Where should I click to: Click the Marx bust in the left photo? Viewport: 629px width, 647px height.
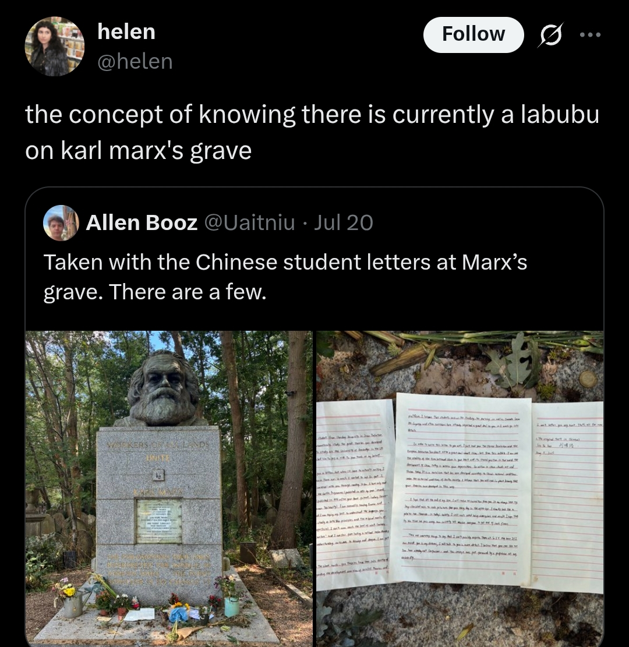click(x=163, y=388)
